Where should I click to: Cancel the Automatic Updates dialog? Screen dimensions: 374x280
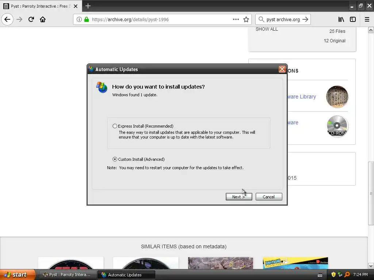point(269,197)
